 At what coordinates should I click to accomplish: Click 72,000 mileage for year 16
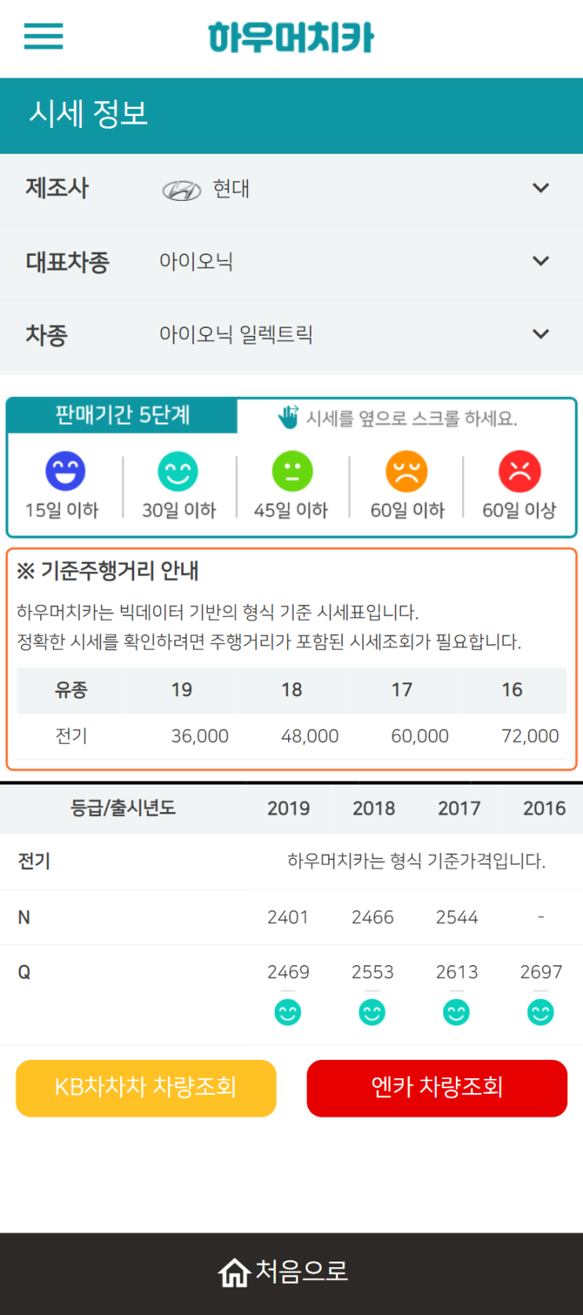coord(530,736)
